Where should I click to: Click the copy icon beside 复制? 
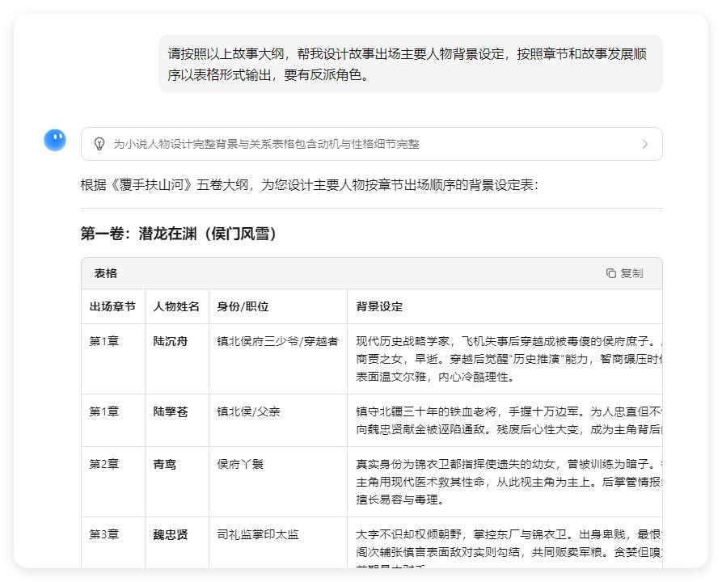click(x=611, y=272)
